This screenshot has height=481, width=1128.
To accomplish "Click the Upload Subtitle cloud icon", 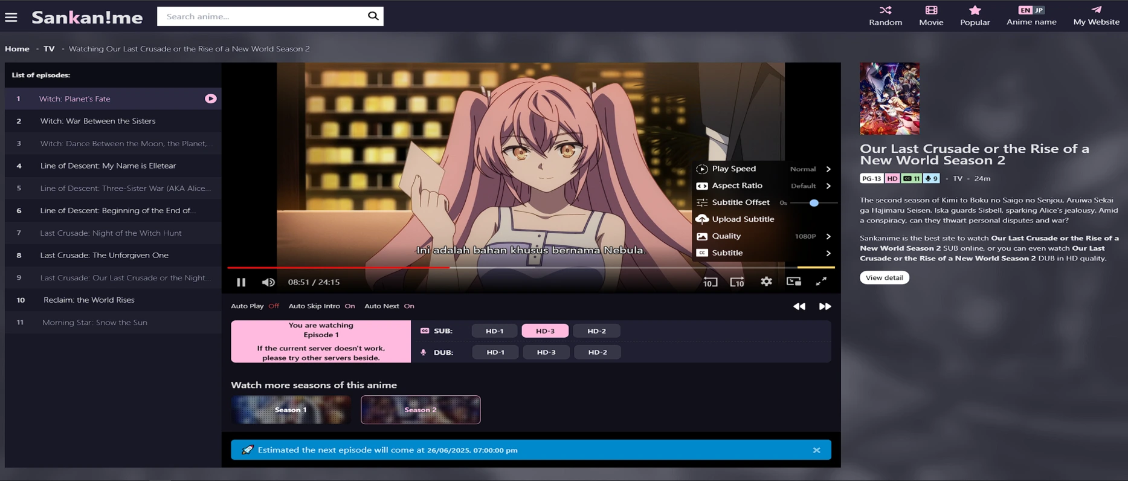I will coord(701,219).
